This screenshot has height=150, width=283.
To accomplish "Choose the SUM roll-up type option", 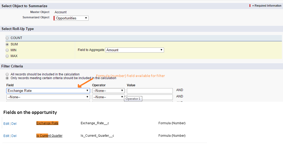I will point(7,44).
